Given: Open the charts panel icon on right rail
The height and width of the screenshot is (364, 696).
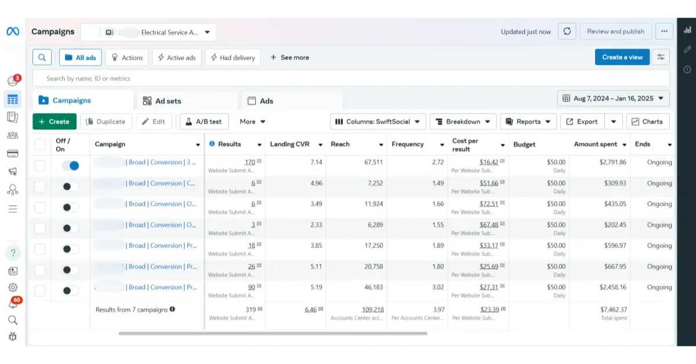Looking at the screenshot, I should click(x=687, y=30).
